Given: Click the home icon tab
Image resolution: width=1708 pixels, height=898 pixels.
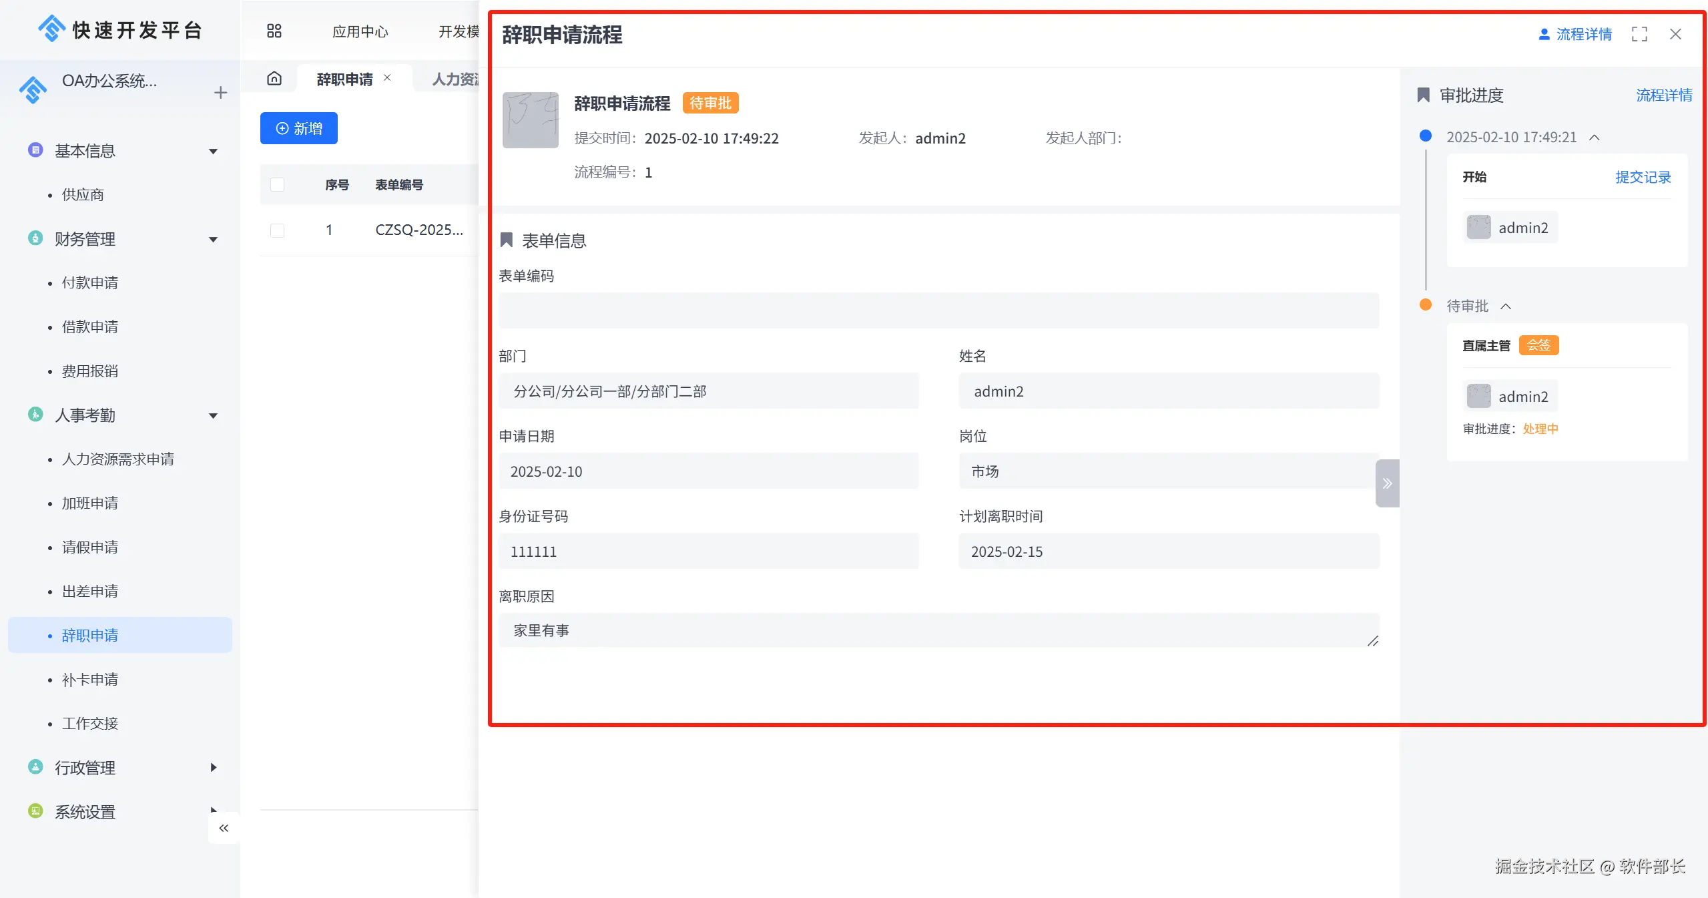Looking at the screenshot, I should click(274, 79).
